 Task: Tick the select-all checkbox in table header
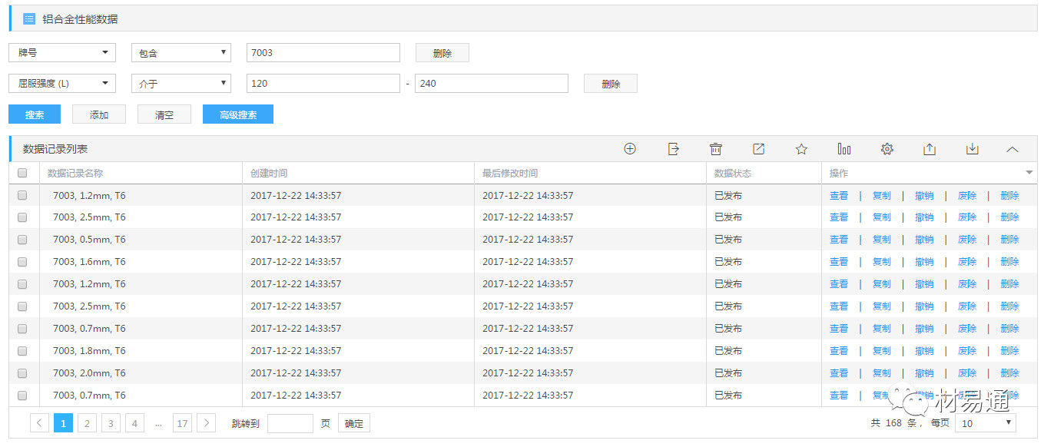pos(22,174)
